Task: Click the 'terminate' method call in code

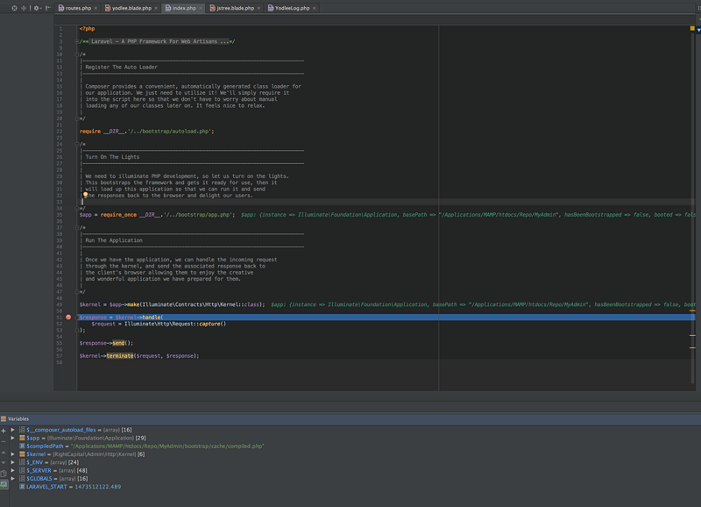Action: coord(120,356)
